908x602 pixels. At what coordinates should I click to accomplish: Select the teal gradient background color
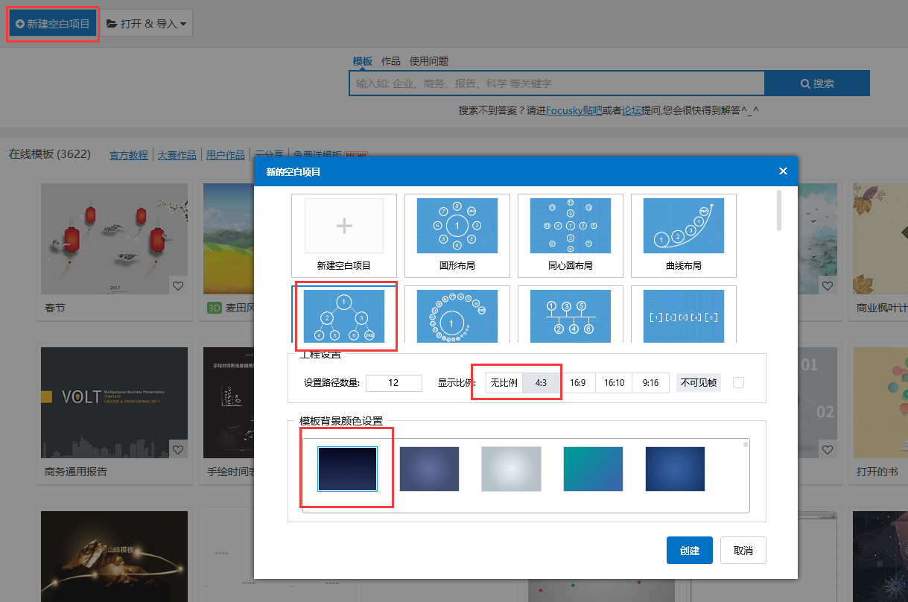pyautogui.click(x=593, y=469)
